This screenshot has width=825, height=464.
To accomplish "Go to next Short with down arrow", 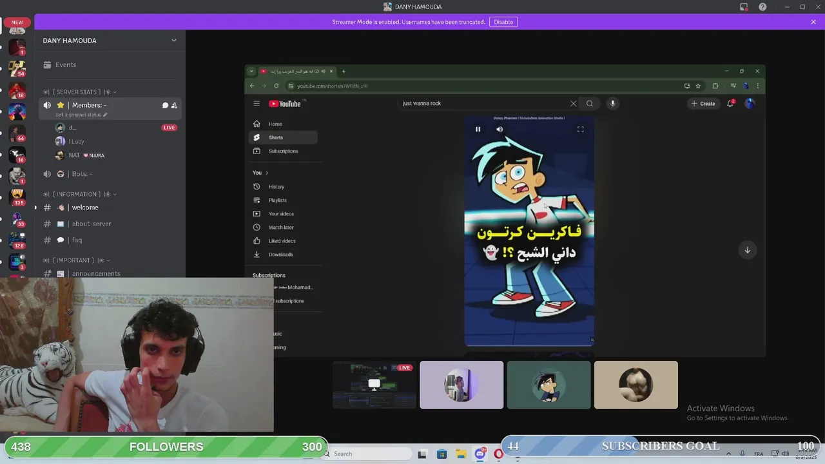I will tap(748, 250).
